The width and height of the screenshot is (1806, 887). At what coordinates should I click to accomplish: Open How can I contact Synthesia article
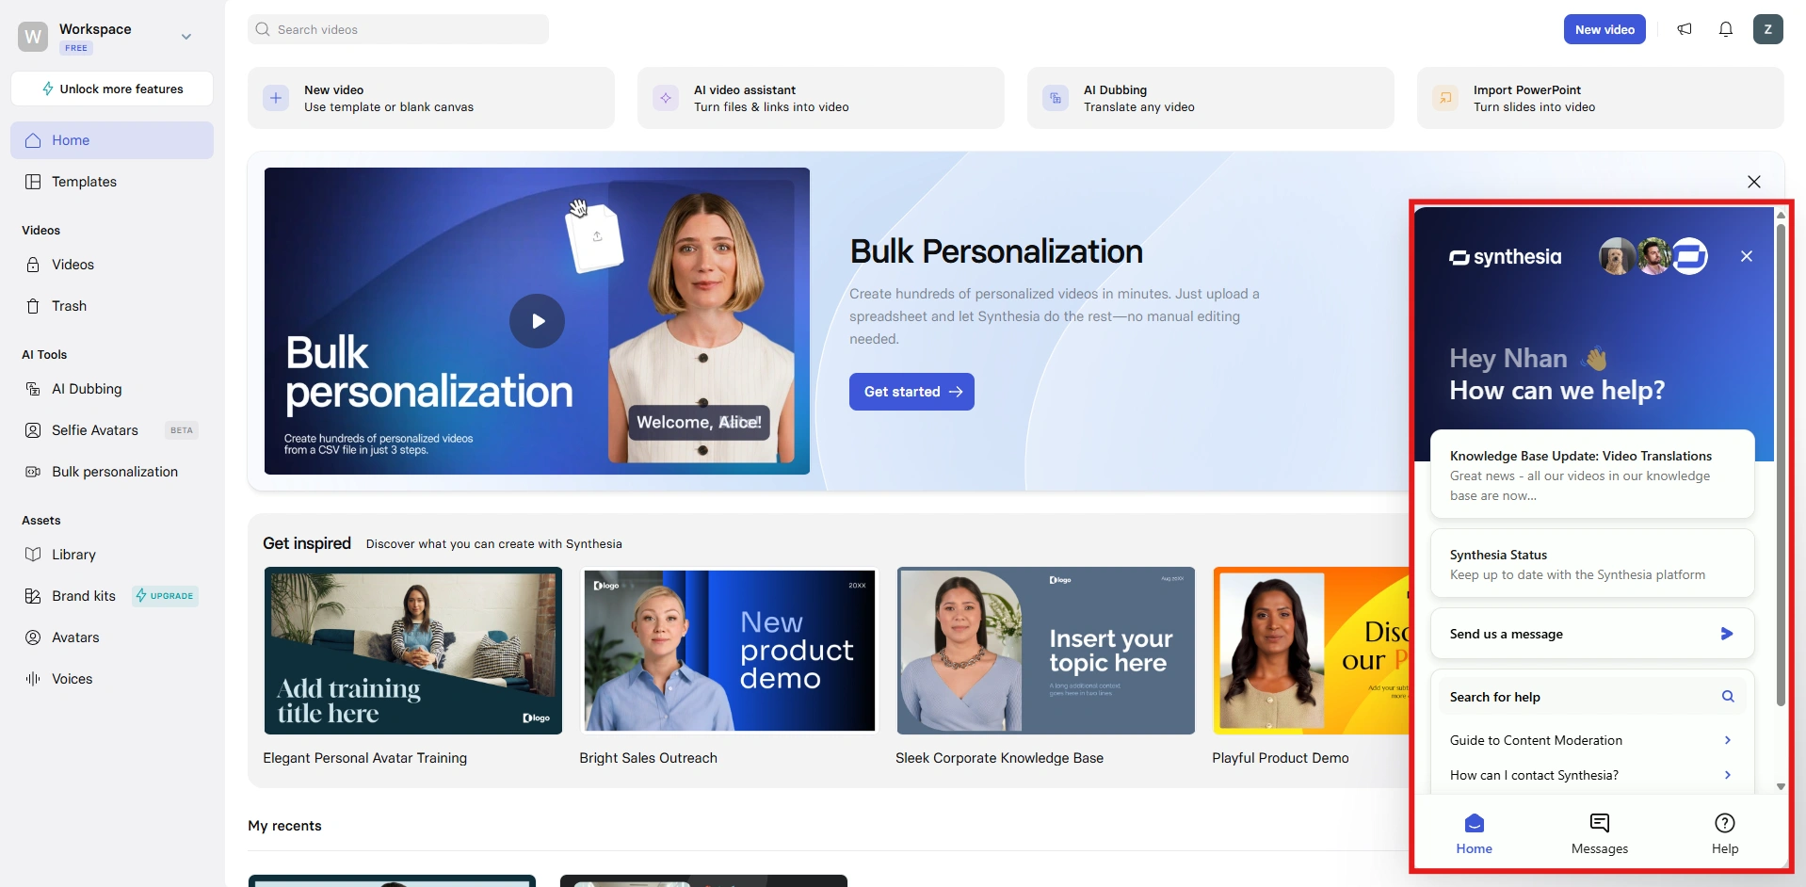pyautogui.click(x=1591, y=775)
